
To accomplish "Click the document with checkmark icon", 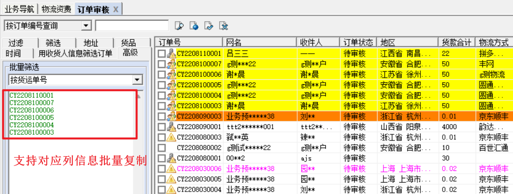I will pyautogui.click(x=209, y=26).
